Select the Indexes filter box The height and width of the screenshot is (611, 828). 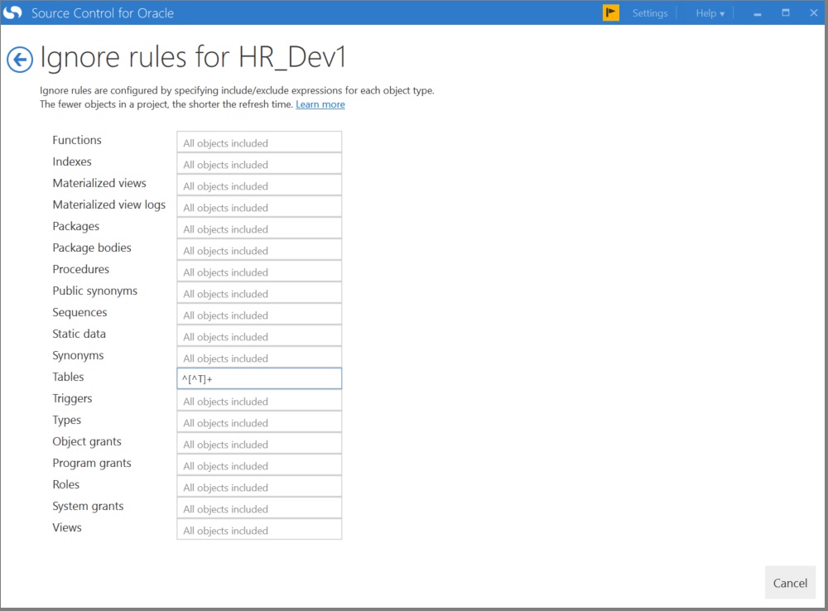[258, 163]
